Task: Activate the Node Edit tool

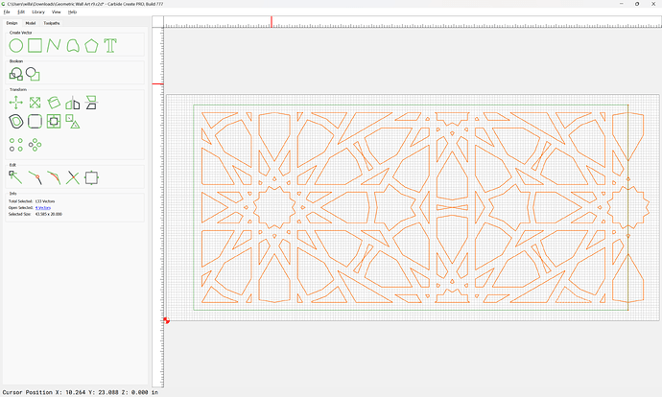Action: [16, 176]
